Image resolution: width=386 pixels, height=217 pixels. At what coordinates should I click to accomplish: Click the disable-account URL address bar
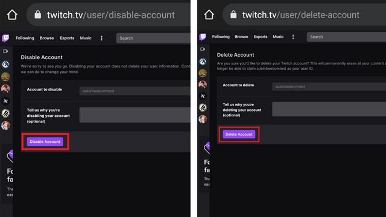(109, 14)
